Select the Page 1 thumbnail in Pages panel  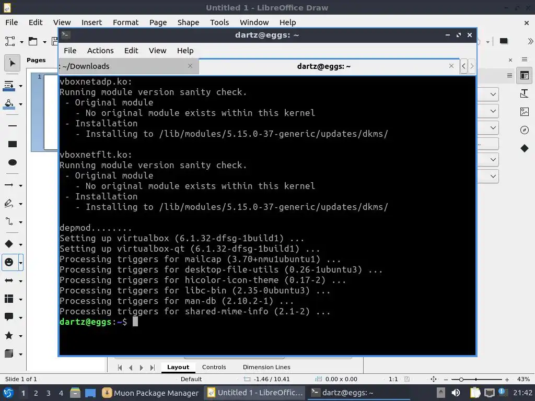pyautogui.click(x=51, y=112)
